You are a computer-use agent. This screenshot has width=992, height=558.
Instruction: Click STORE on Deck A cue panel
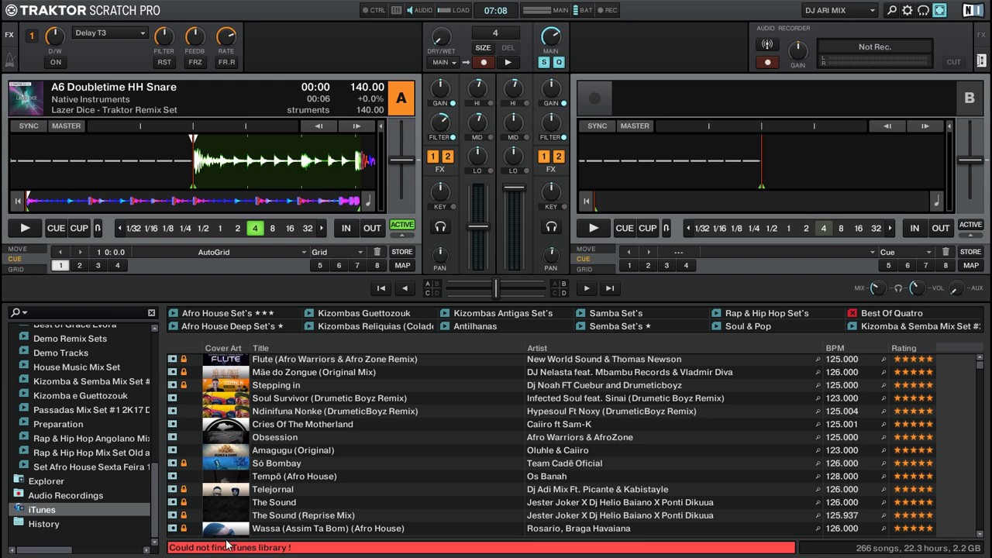(x=401, y=252)
